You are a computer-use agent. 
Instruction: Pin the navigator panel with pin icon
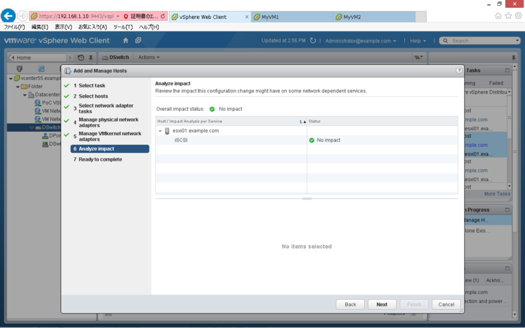click(91, 58)
